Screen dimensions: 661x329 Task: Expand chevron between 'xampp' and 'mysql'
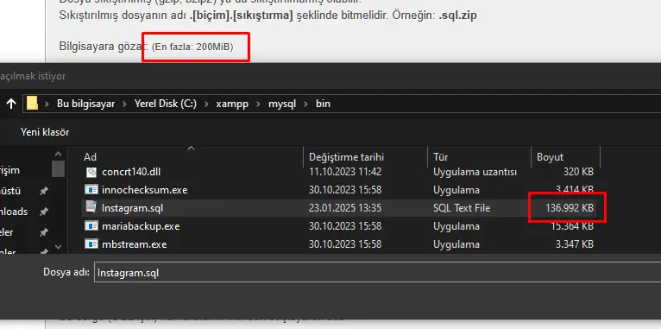[x=259, y=104]
